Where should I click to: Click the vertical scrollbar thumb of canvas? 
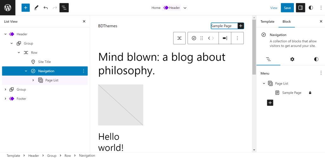pos(254,47)
